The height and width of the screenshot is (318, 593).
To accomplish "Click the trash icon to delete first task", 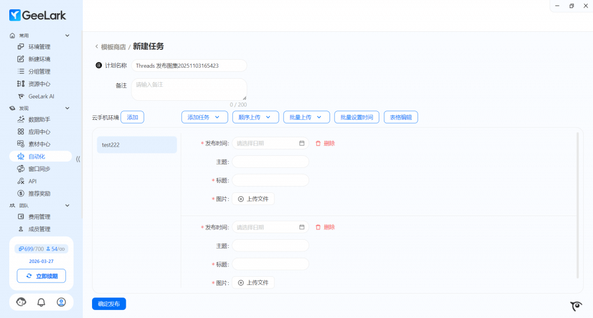I will pos(318,143).
